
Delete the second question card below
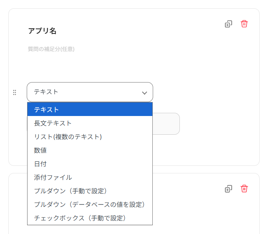(x=244, y=189)
